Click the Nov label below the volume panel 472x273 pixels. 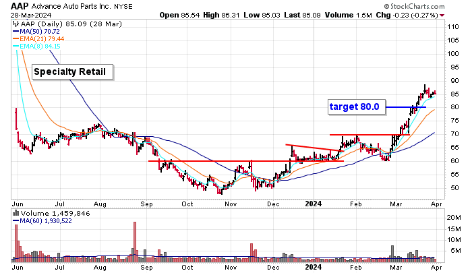click(x=231, y=267)
